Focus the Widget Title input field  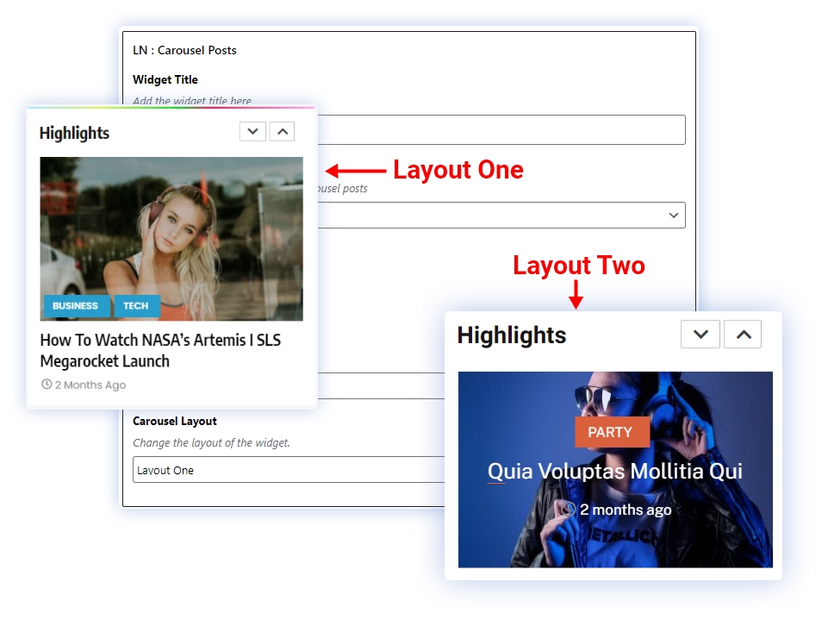(500, 130)
